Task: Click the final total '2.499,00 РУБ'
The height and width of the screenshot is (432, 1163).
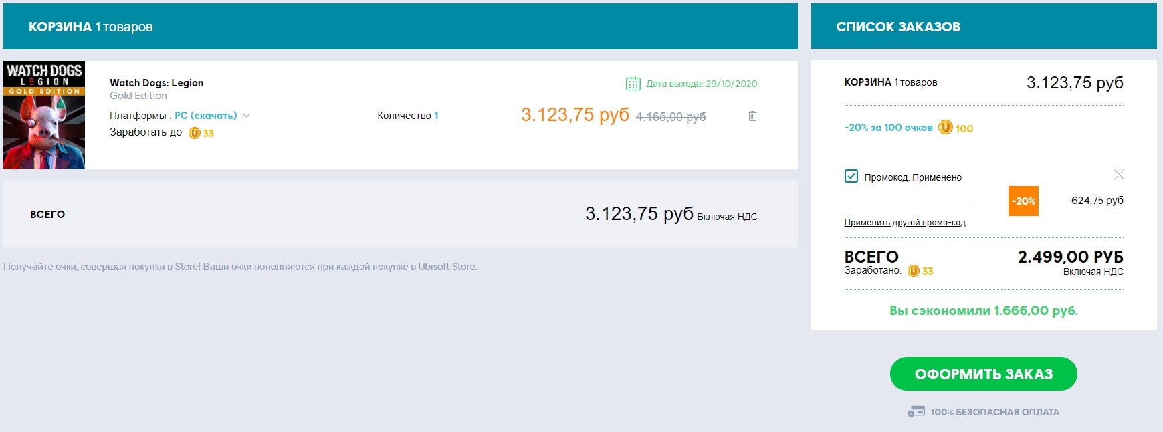Action: [x=1071, y=257]
